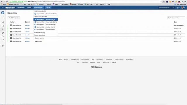Open the Diagram bookmark
This screenshot has height=105, width=187.
73,4
